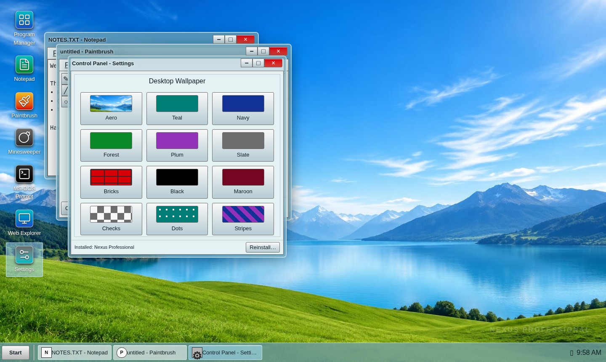Launch Notepad from the desktop icon
The height and width of the screenshot is (362, 606).
(24, 69)
